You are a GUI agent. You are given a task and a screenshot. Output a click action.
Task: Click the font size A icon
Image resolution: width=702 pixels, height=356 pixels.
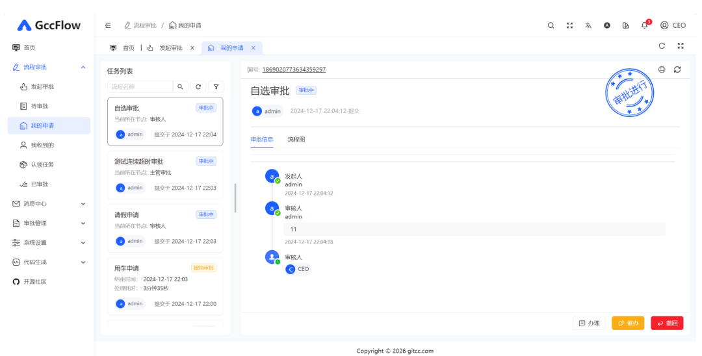[607, 25]
